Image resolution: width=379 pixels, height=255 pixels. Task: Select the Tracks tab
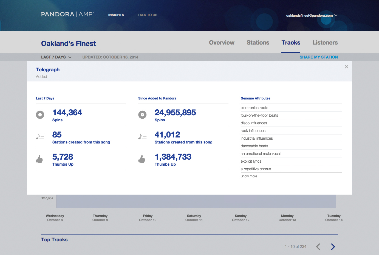pyautogui.click(x=291, y=43)
